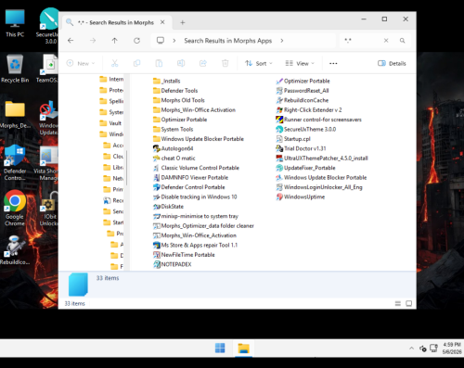
Task: Select Runner control-for screensavers
Action: tap(318, 120)
